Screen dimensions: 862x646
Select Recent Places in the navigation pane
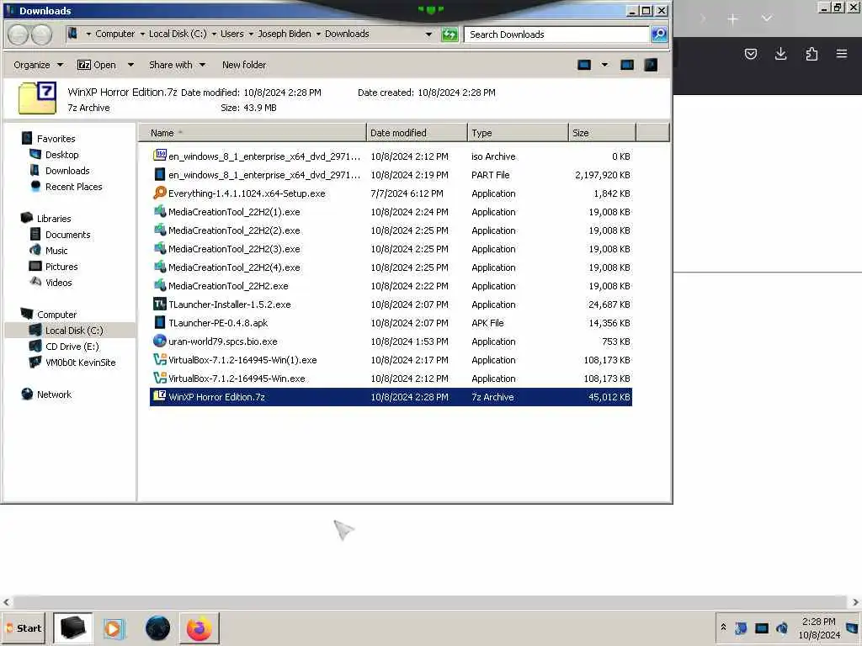click(x=74, y=187)
